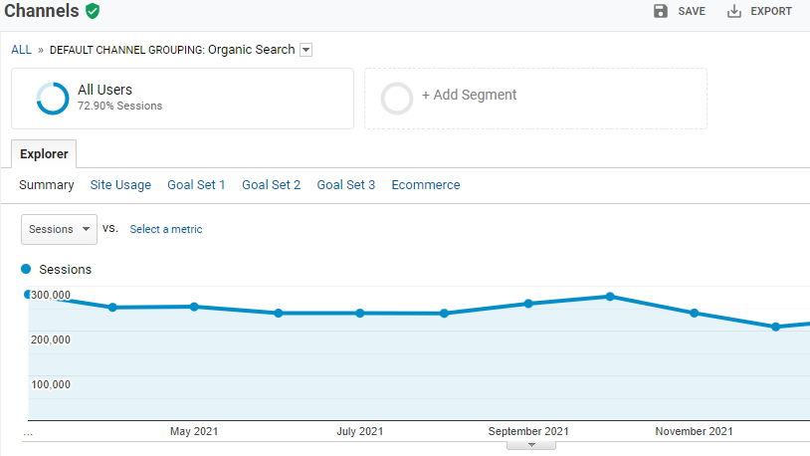
Task: Open the Site Usage tab
Action: 120,185
